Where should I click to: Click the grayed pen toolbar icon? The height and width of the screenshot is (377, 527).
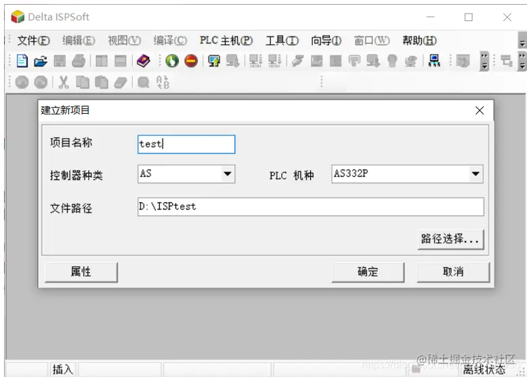point(298,61)
